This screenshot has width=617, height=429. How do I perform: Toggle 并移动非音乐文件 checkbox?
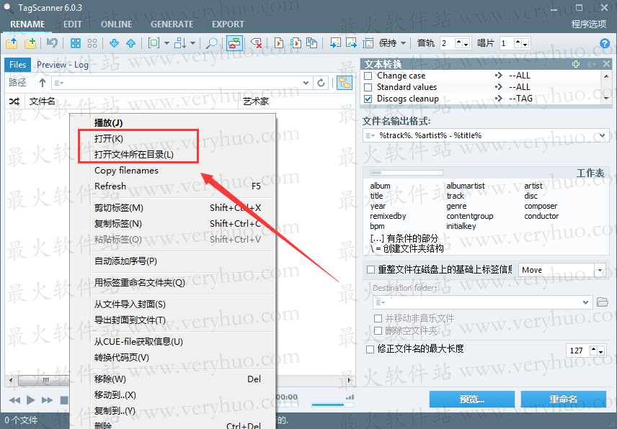(378, 318)
